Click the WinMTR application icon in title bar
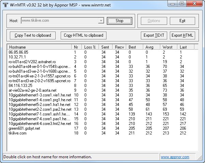Image resolution: width=205 pixels, height=163 pixels. click(5, 5)
